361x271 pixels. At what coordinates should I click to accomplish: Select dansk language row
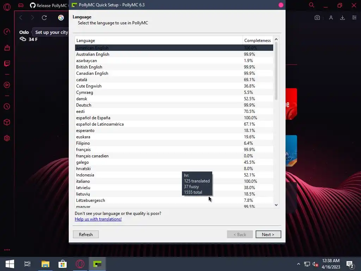pos(174,99)
